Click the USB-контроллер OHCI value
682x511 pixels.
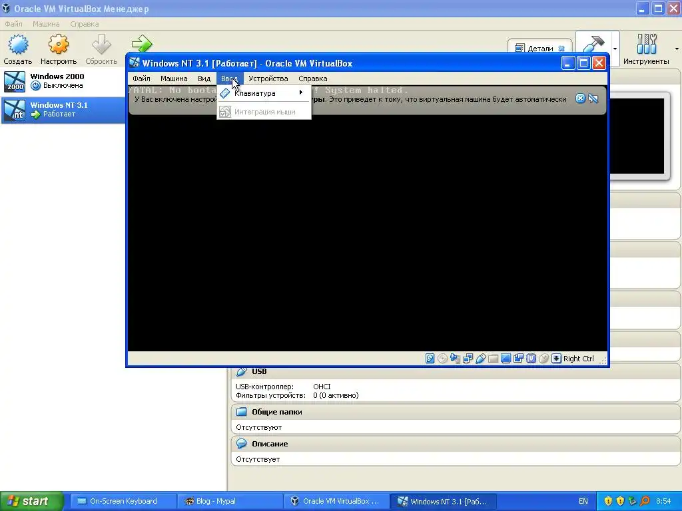click(322, 387)
